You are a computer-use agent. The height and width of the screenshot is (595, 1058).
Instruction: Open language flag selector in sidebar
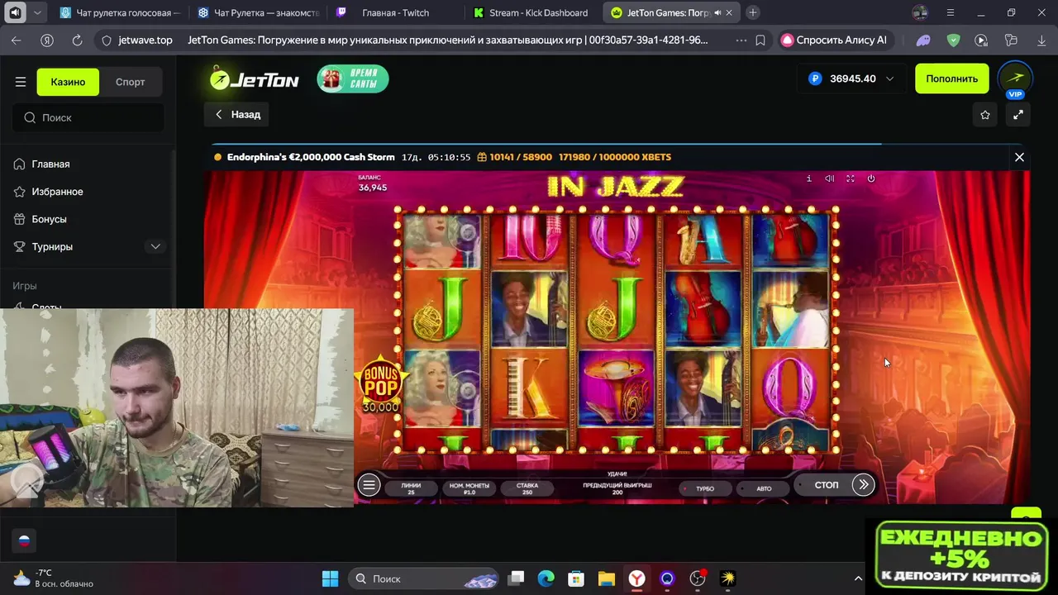point(24,541)
